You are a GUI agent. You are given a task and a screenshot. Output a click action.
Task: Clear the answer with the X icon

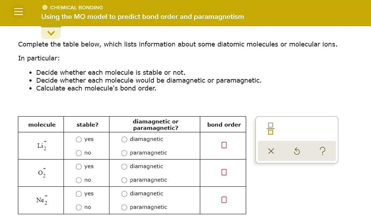[x=271, y=151]
